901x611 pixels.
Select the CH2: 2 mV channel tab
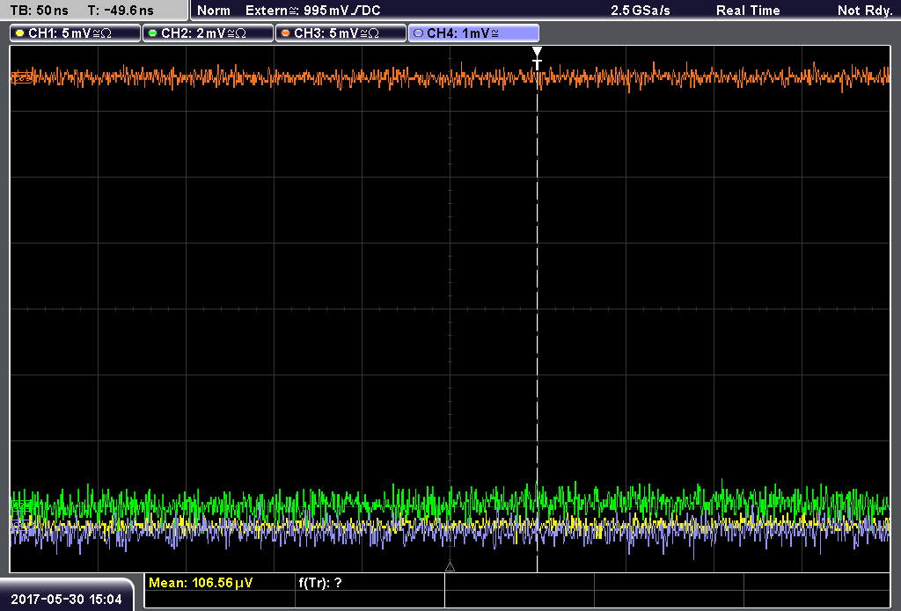point(208,33)
